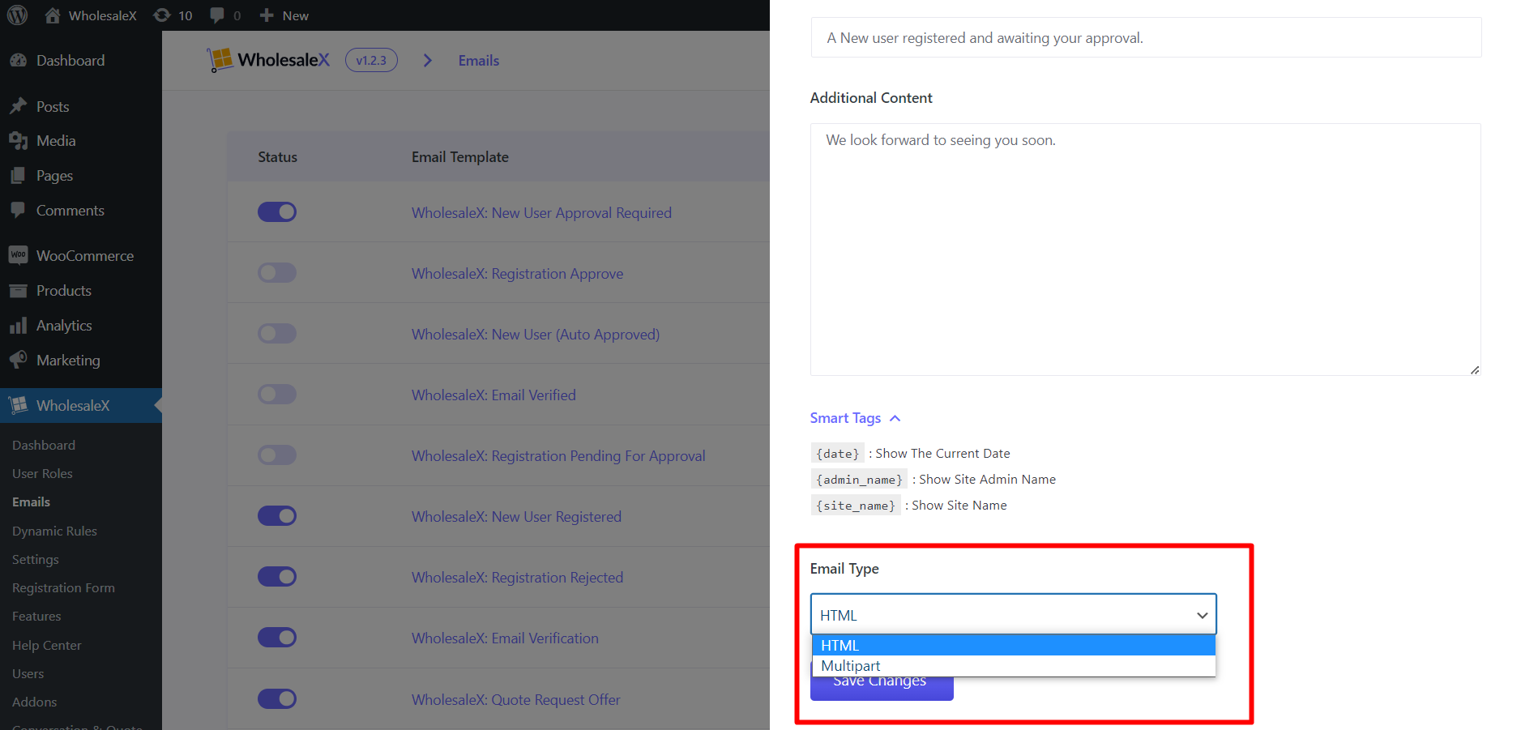This screenshot has width=1521, height=730.
Task: Open Registration Approve template
Action: coord(517,274)
